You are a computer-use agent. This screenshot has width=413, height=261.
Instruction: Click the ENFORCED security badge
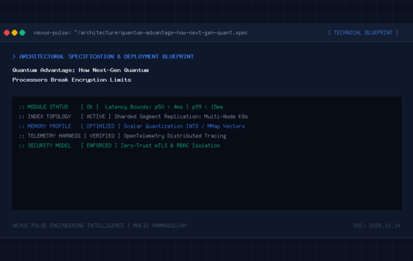click(98, 146)
